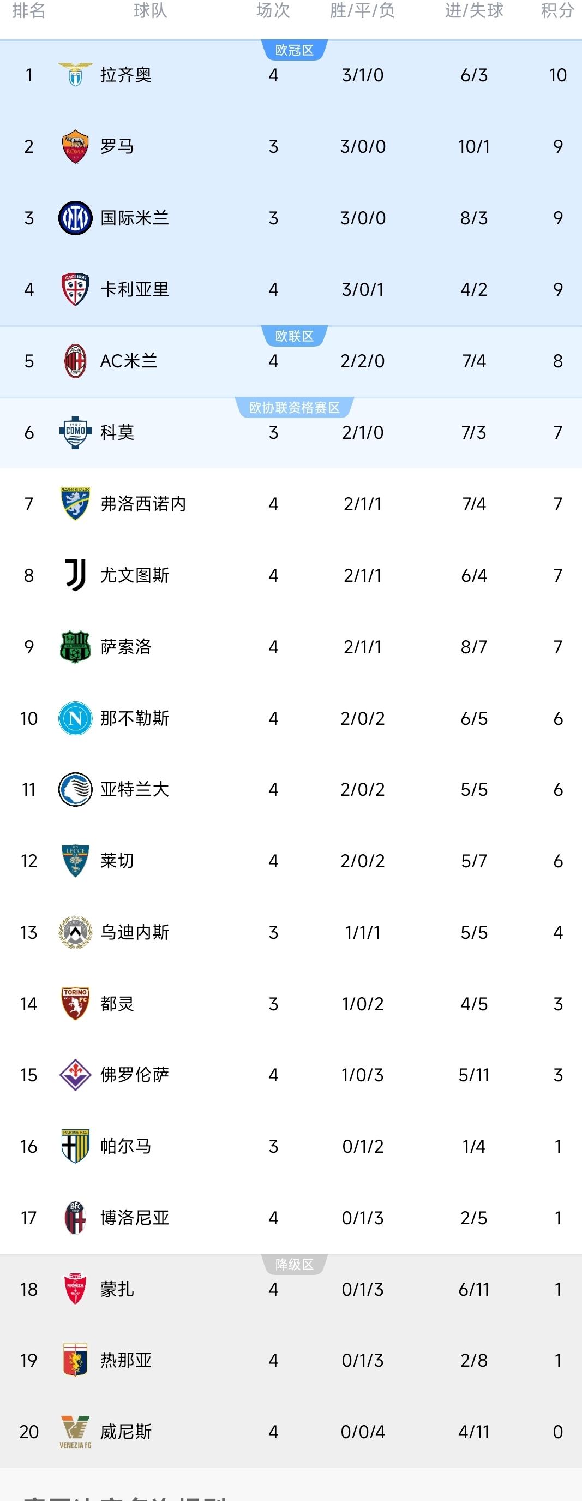Open the 萨索洛 team name link
Viewport: 582px width, 1501px height.
pyautogui.click(x=126, y=647)
